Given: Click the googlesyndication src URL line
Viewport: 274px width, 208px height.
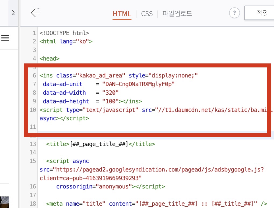Looking at the screenshot, I should click(x=152, y=170).
